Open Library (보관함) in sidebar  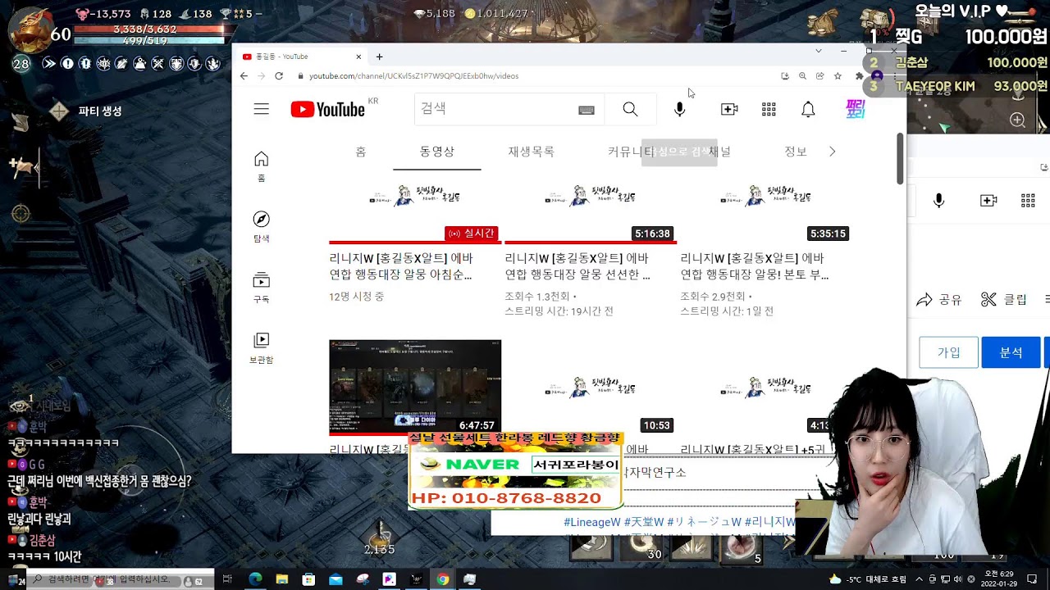point(261,348)
